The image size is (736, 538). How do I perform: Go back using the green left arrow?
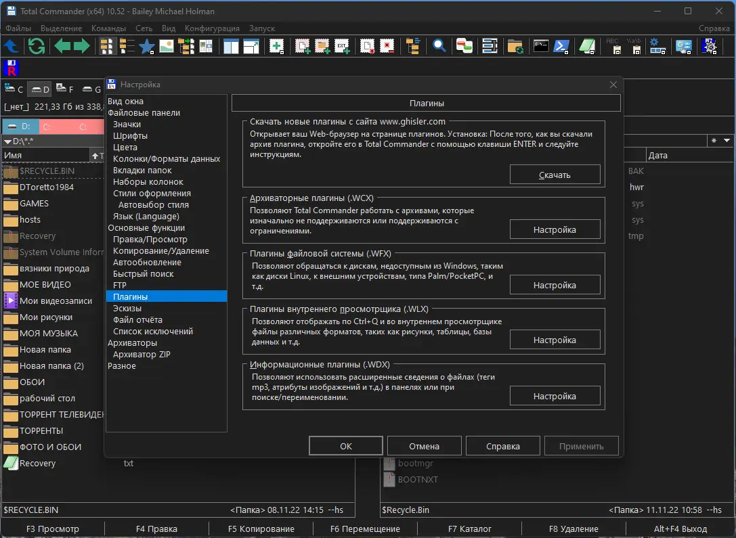pyautogui.click(x=62, y=46)
